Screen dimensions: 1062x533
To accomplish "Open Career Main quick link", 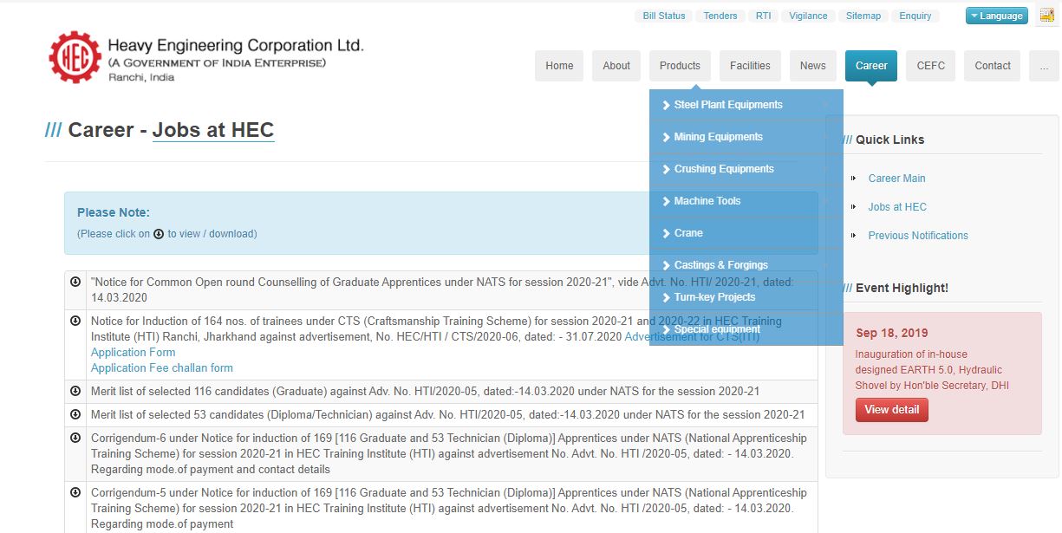I will (x=897, y=179).
